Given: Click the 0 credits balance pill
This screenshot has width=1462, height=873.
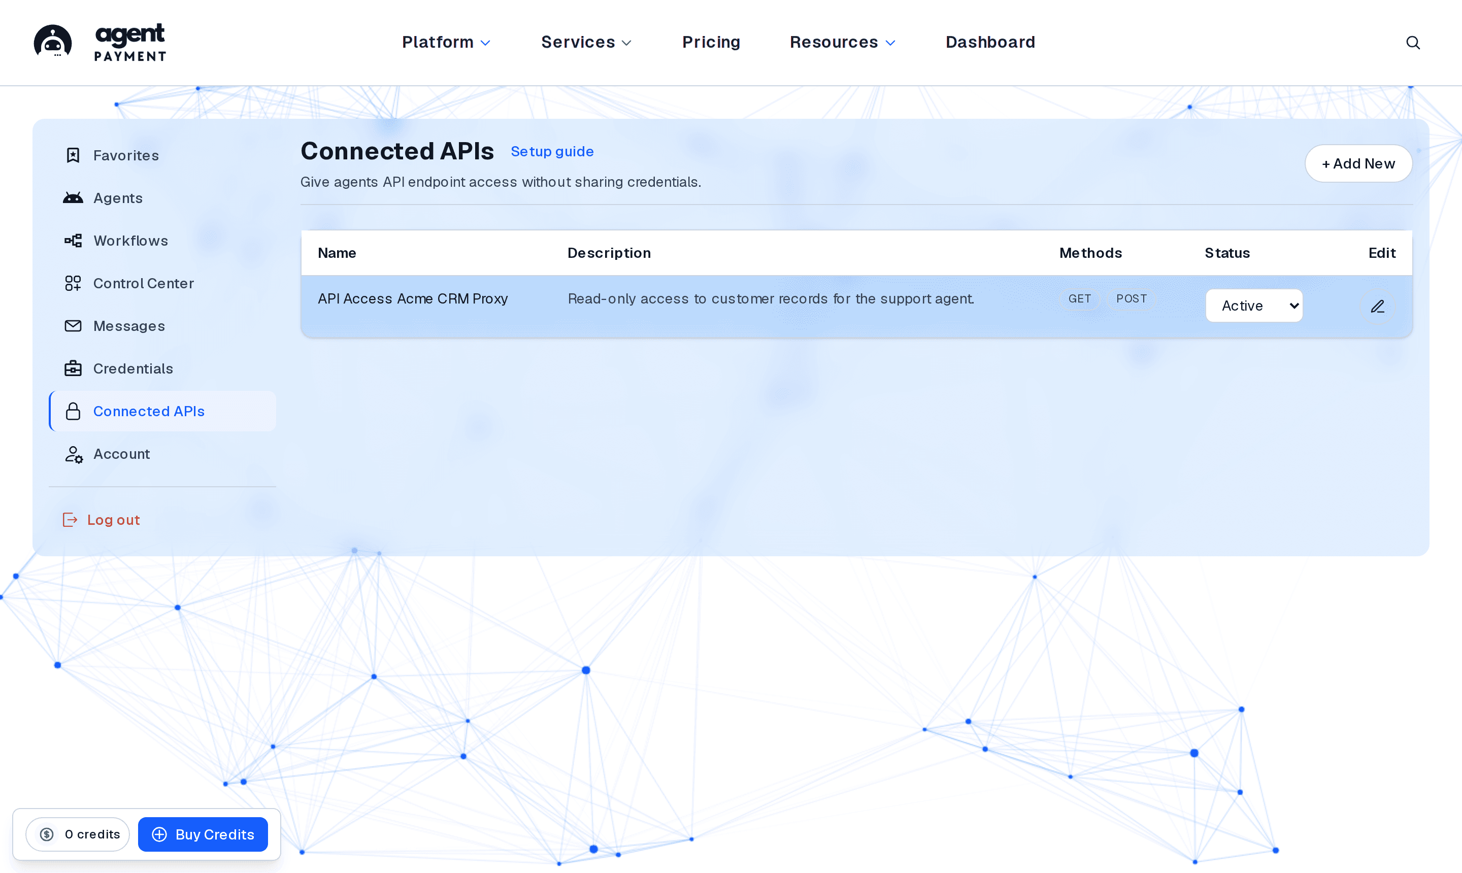Looking at the screenshot, I should [x=78, y=834].
